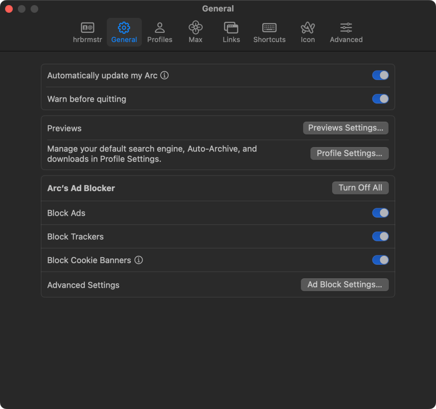The height and width of the screenshot is (409, 436).
Task: Disable Automatically update my Arc
Action: 380,75
